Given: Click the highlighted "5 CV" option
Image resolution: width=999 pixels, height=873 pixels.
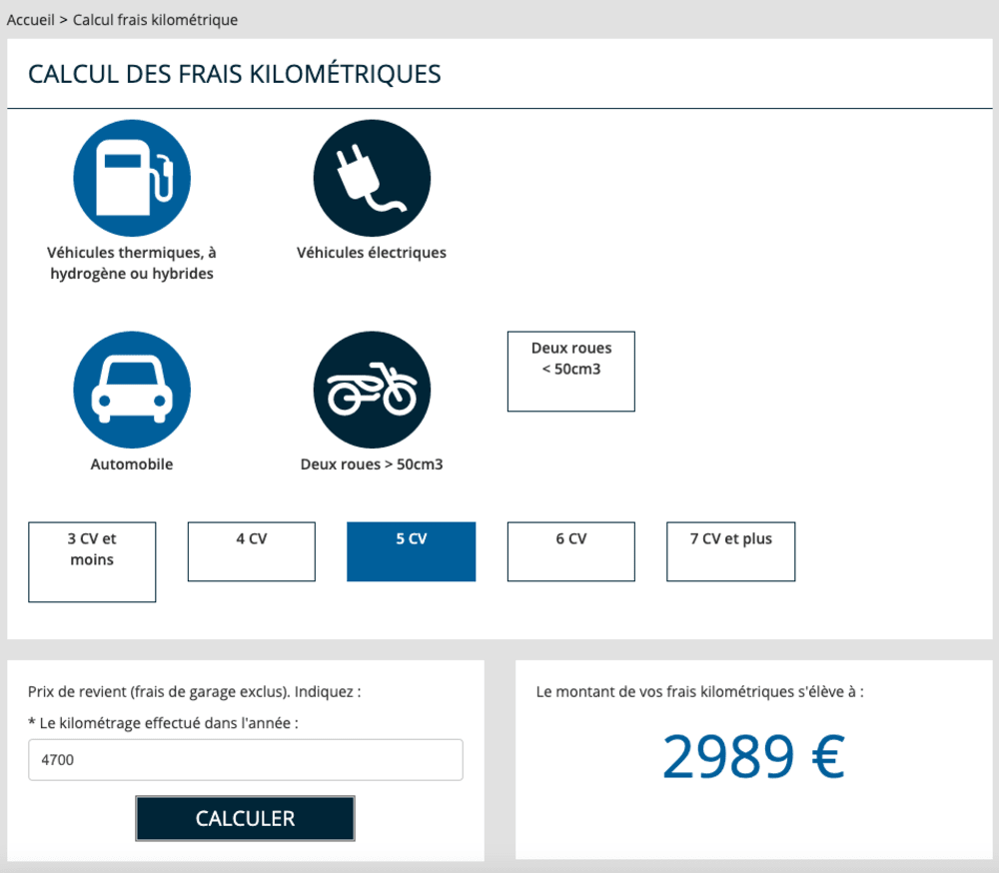Looking at the screenshot, I should click(411, 551).
